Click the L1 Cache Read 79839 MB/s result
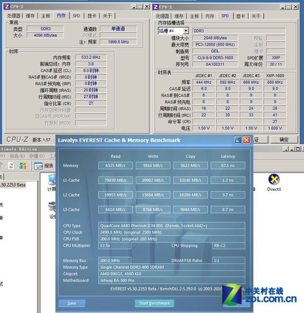The image size is (304, 313). 116,180
